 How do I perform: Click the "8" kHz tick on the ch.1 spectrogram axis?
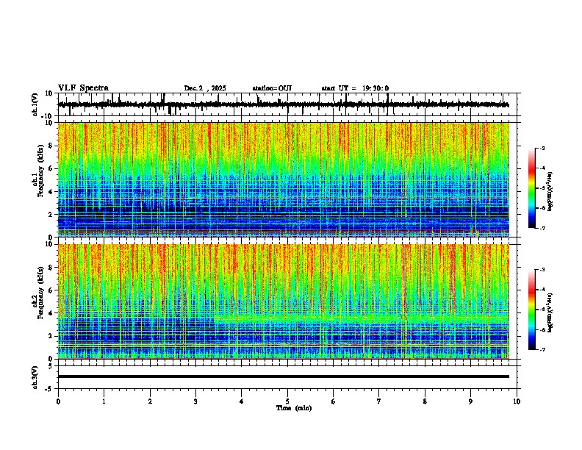(51, 146)
